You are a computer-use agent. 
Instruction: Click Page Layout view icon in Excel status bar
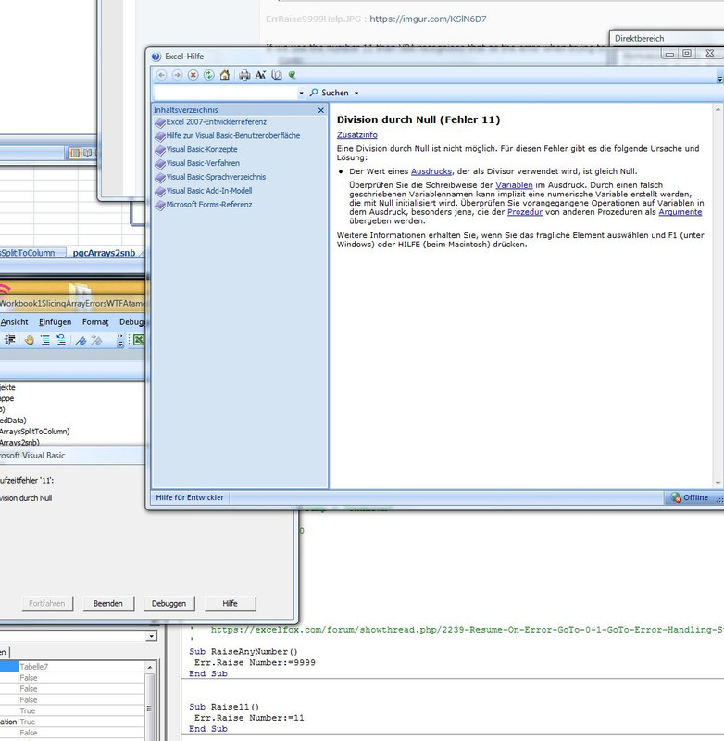[x=88, y=153]
